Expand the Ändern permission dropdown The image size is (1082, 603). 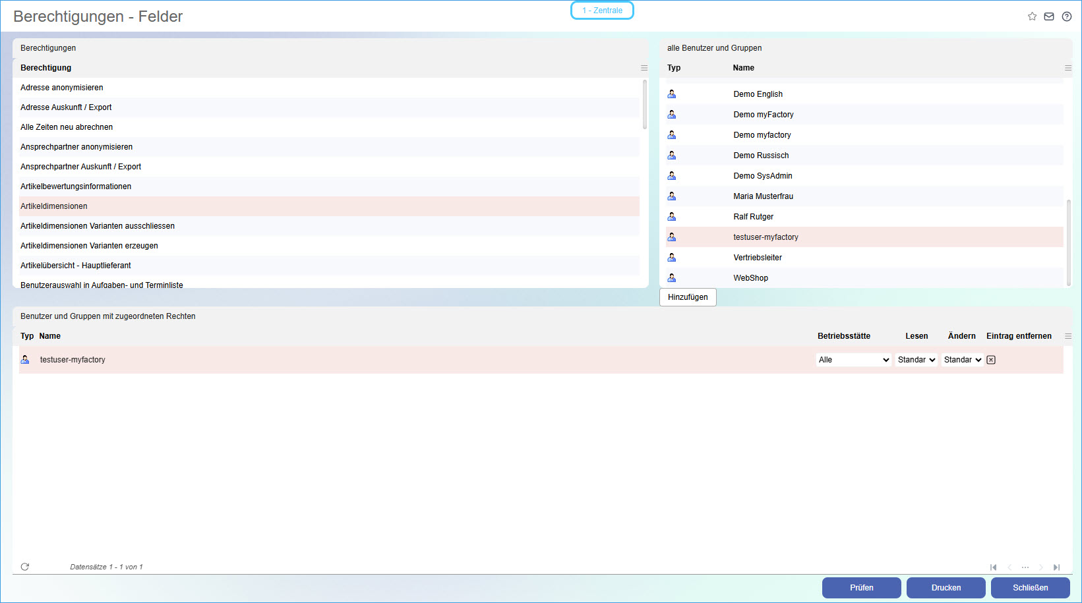(x=963, y=360)
